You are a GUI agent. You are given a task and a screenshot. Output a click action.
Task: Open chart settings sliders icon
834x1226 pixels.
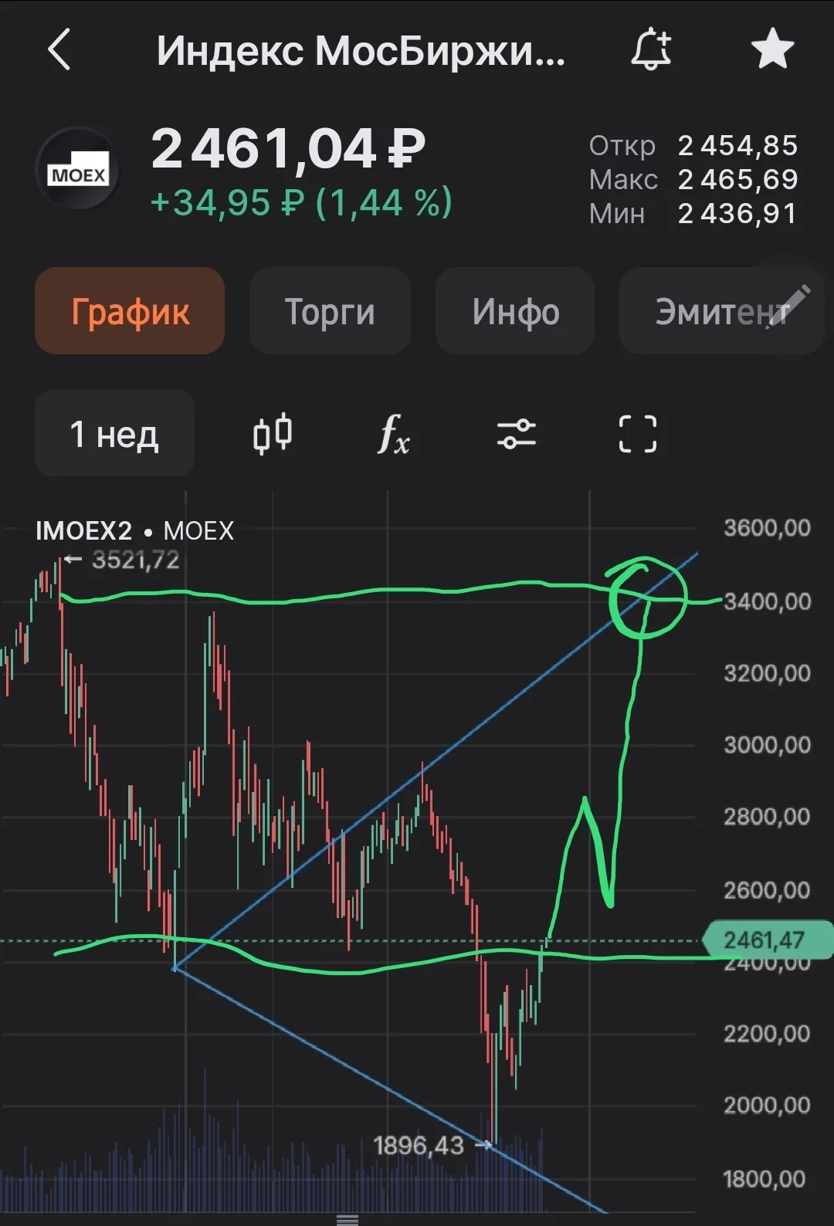[516, 434]
